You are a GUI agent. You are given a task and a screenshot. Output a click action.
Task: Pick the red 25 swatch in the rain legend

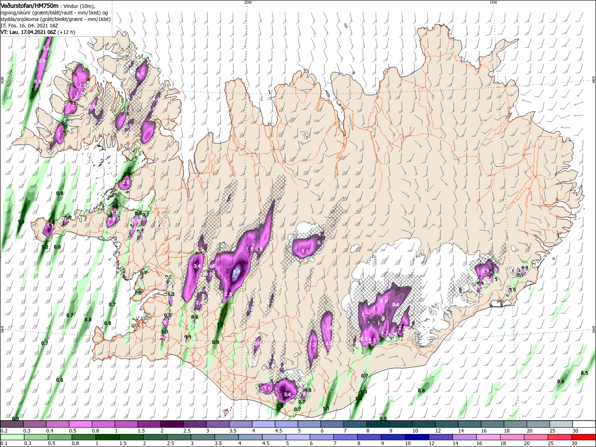560,437
